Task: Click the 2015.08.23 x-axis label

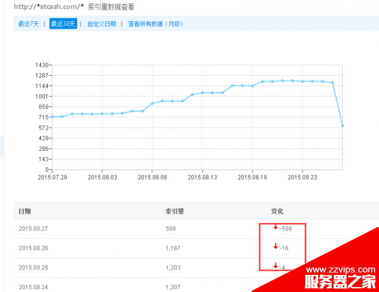Action: 302,177
